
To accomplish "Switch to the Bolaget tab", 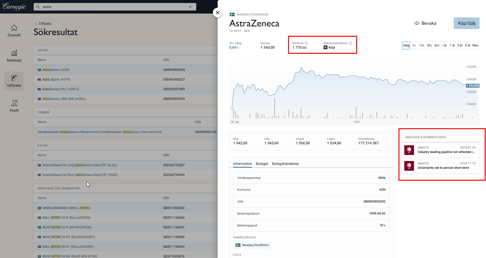I will pos(262,164).
